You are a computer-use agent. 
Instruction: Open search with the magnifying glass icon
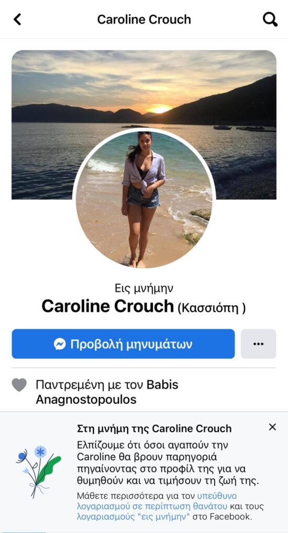point(270,19)
